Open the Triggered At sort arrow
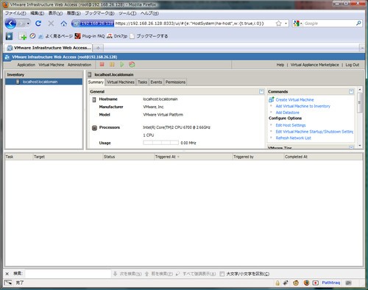 pos(178,157)
